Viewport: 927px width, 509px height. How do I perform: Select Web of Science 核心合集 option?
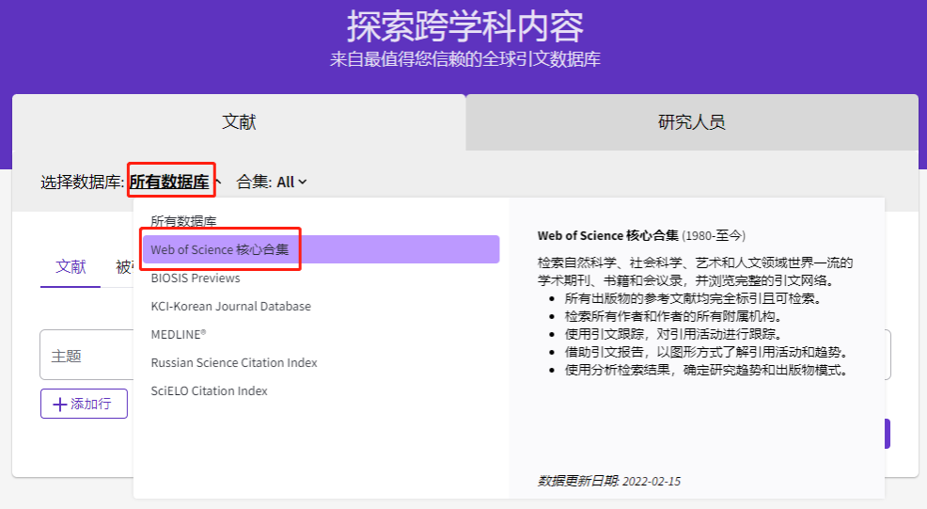[x=220, y=249]
